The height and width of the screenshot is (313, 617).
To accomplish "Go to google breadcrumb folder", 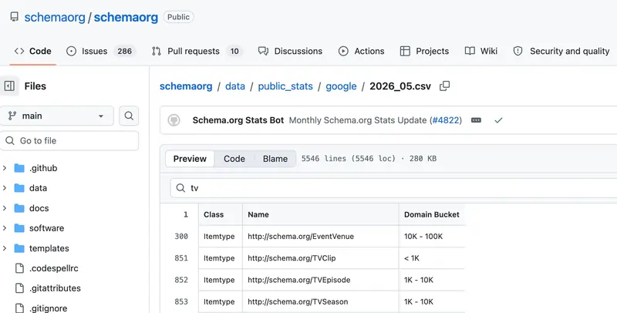I will [341, 86].
